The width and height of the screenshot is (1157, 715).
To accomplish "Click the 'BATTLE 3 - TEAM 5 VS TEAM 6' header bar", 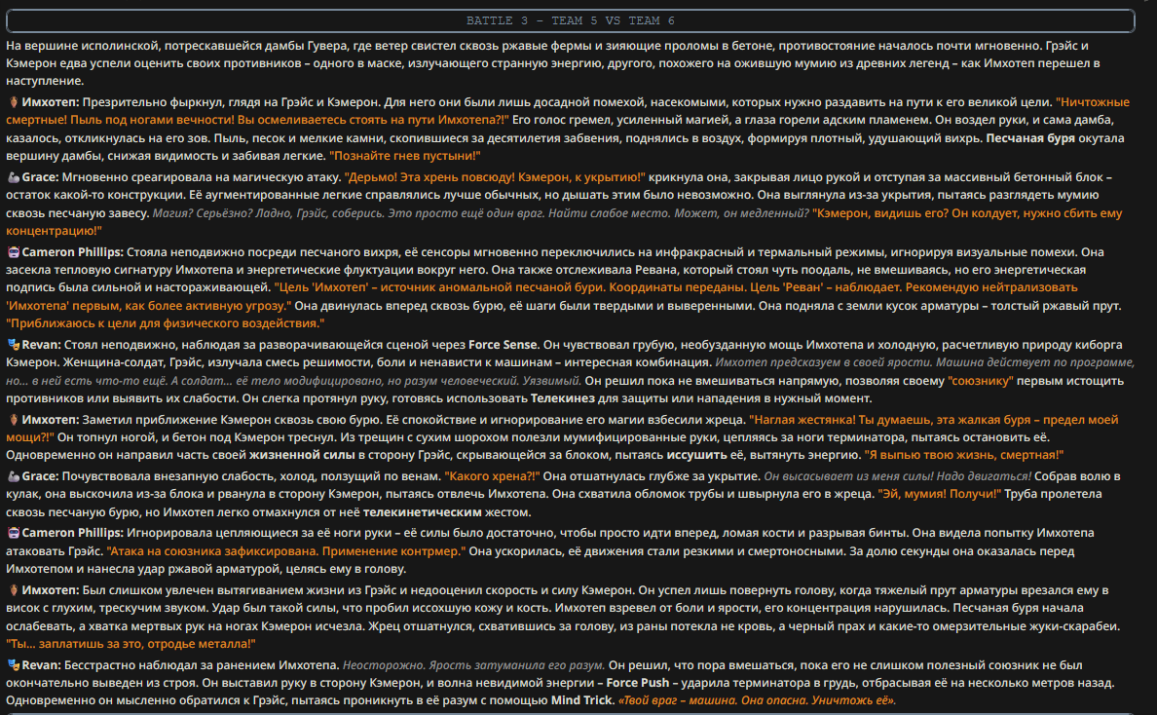I will tap(571, 20).
